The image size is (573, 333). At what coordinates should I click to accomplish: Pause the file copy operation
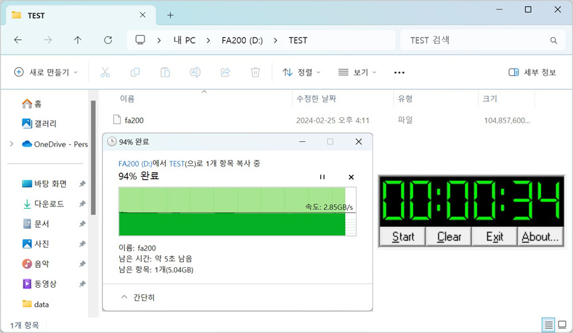tap(322, 177)
